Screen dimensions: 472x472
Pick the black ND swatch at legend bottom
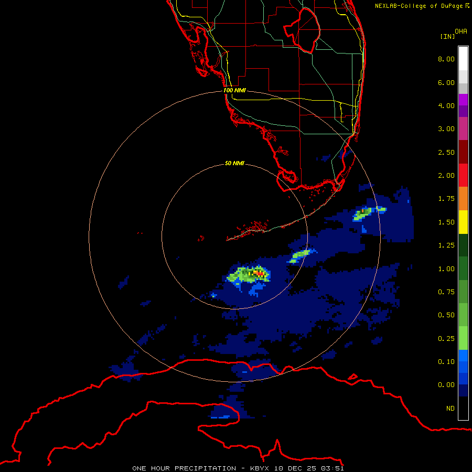click(x=463, y=408)
